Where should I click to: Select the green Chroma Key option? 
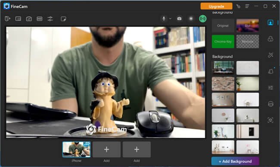[223, 42]
